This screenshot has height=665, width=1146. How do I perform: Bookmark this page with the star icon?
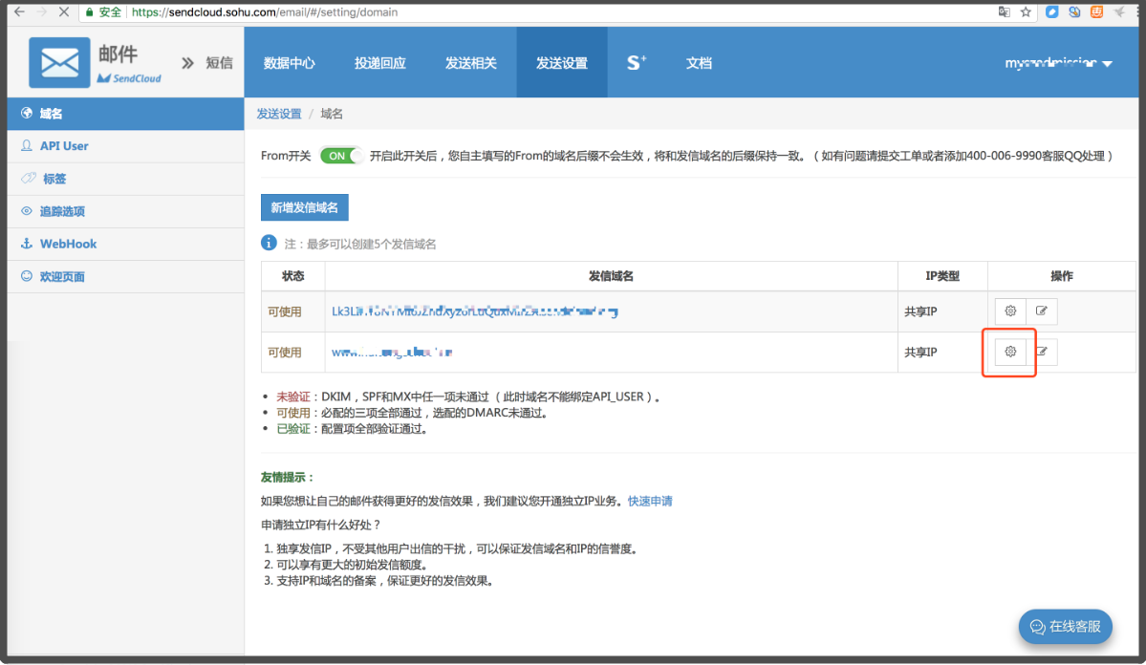tap(1026, 11)
